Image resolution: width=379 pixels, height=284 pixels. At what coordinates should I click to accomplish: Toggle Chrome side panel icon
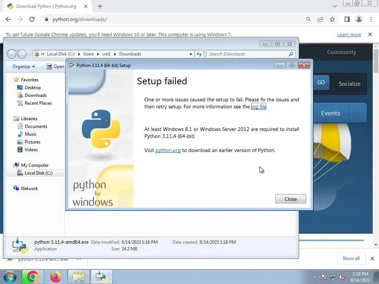(x=347, y=19)
